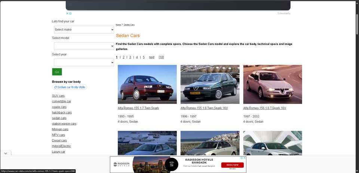The width and height of the screenshot is (359, 173).
Task: Open the pink Alfa Romeo 156 thumbnail
Action: pyautogui.click(x=273, y=84)
